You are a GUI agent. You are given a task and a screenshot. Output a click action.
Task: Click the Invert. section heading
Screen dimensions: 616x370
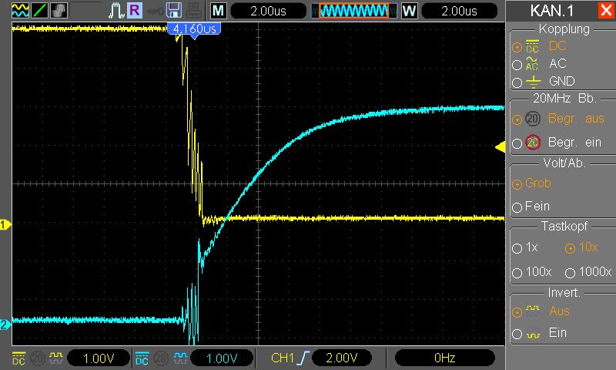coord(564,293)
